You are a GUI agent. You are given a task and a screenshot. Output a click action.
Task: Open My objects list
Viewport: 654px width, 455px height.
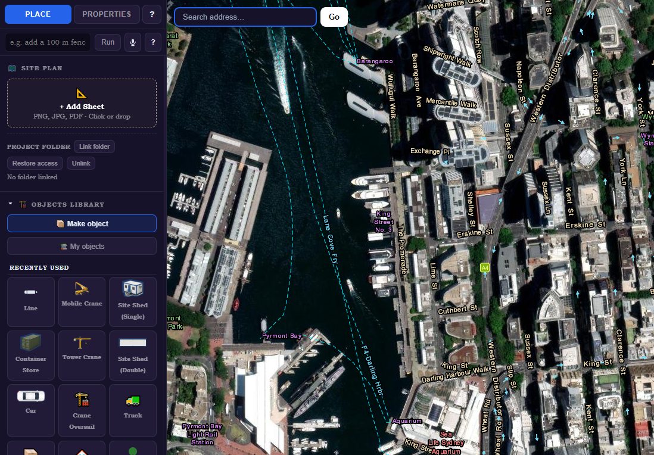pyautogui.click(x=82, y=247)
